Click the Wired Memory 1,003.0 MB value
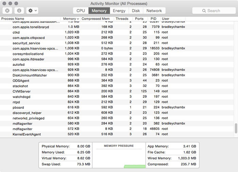 coord(187,158)
